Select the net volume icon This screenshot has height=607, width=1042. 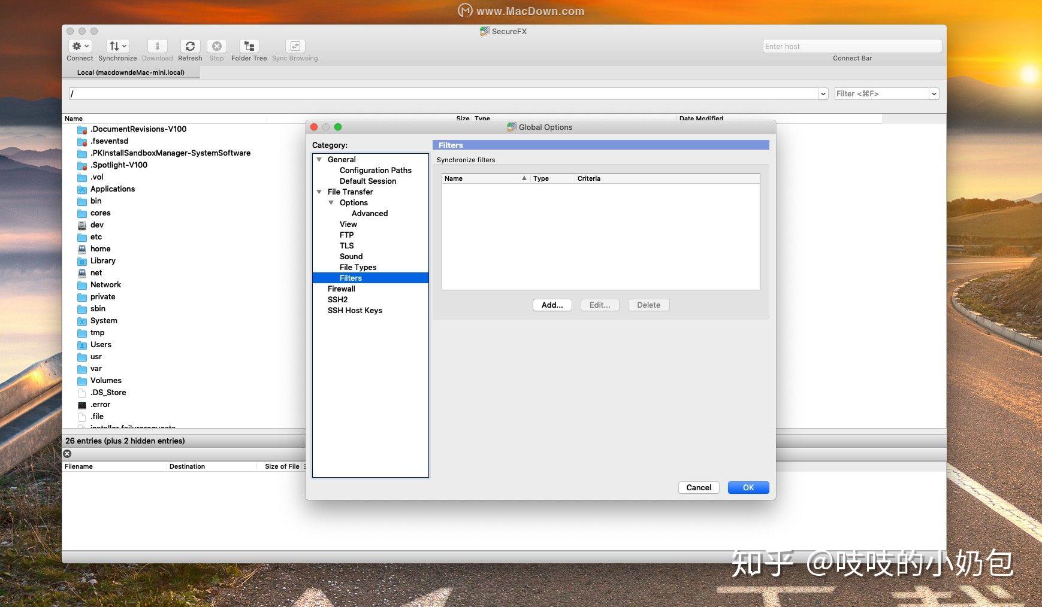(82, 273)
